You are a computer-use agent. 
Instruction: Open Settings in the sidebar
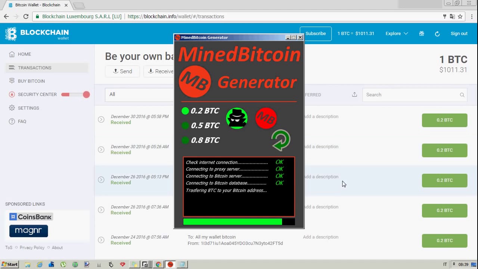(28, 108)
